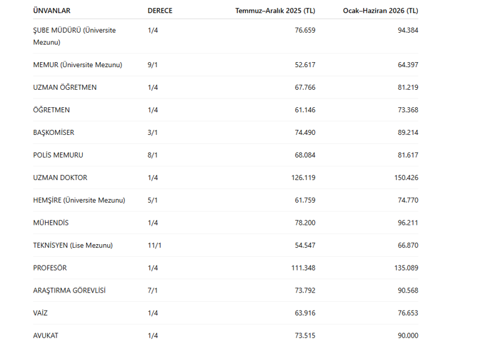The width and height of the screenshot is (483, 359).
Task: Click the VAİZ row title
Action: click(41, 313)
